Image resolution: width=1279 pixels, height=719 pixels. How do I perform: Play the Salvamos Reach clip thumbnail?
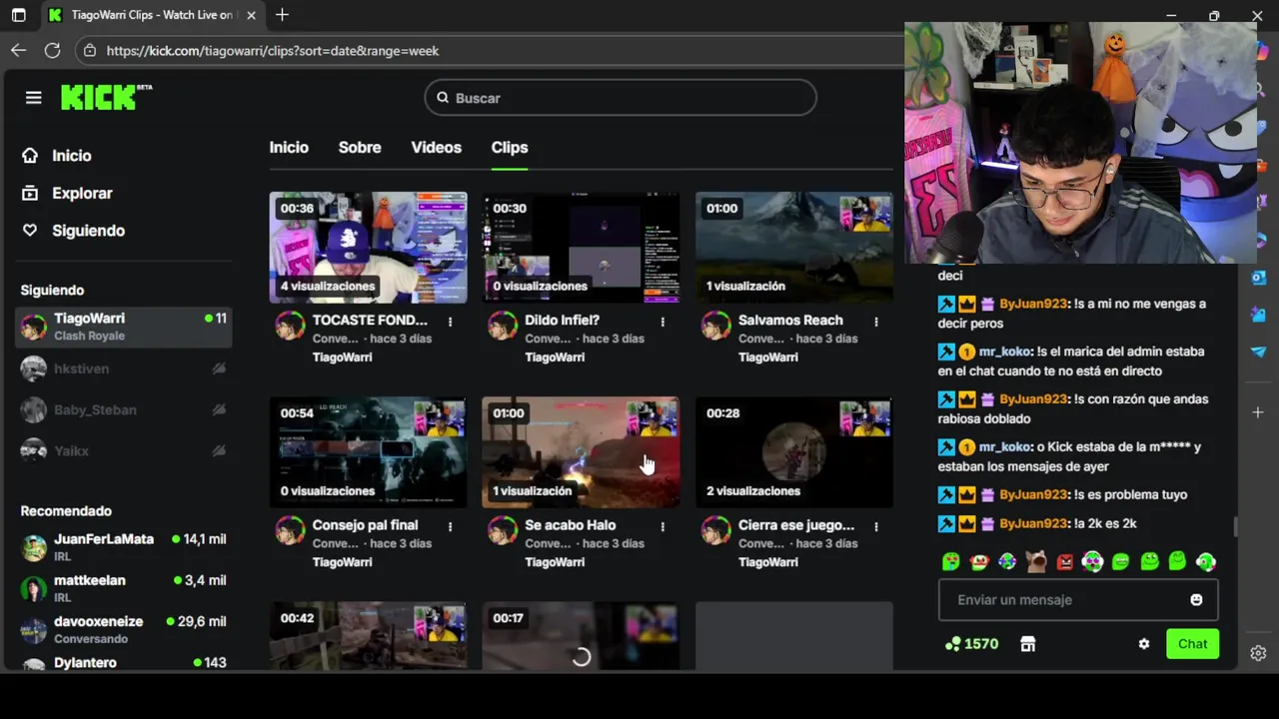point(794,248)
